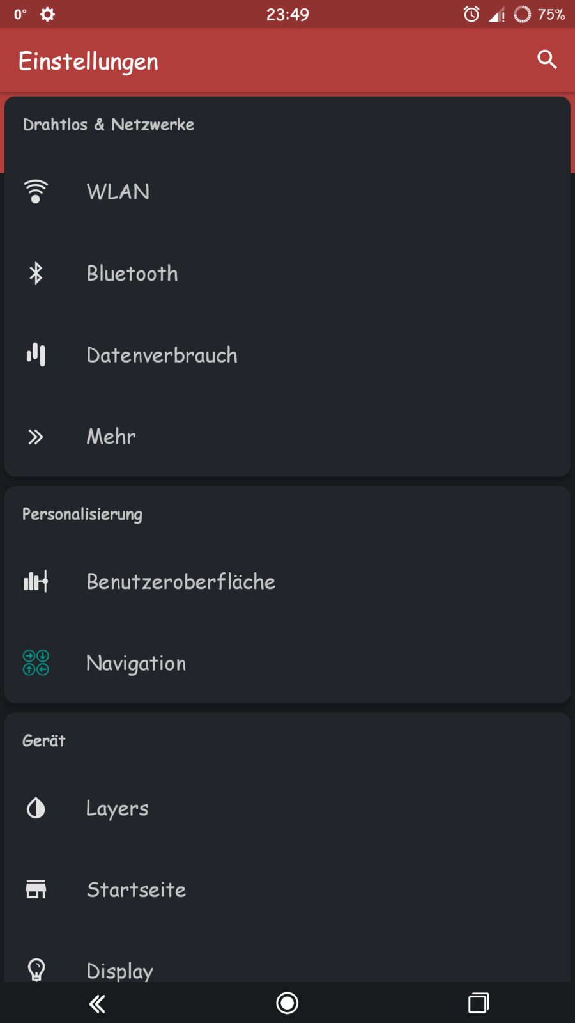Open Bluetooth settings
The width and height of the screenshot is (575, 1023).
coord(132,274)
